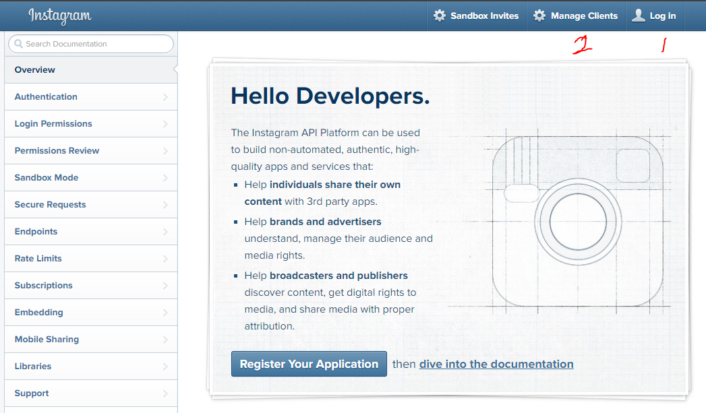Expand the Libraries chevron arrow
Image resolution: width=706 pixels, height=413 pixels.
tap(165, 367)
